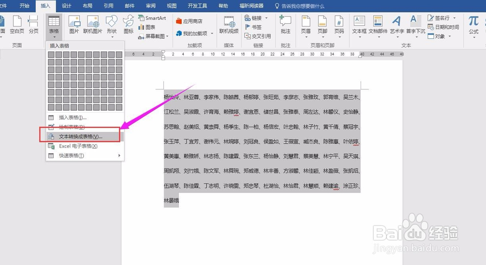The width and height of the screenshot is (486, 265).
Task: Expand the 屏幕截图 dropdown arrow
Action: coord(167,36)
